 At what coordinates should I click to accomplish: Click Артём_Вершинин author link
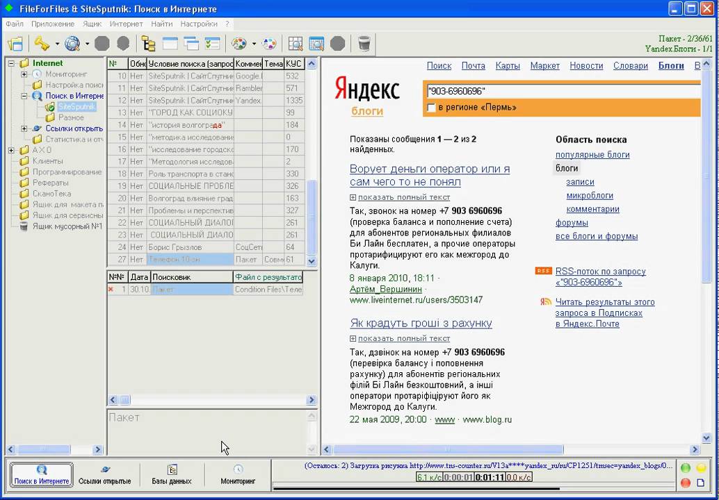386,290
